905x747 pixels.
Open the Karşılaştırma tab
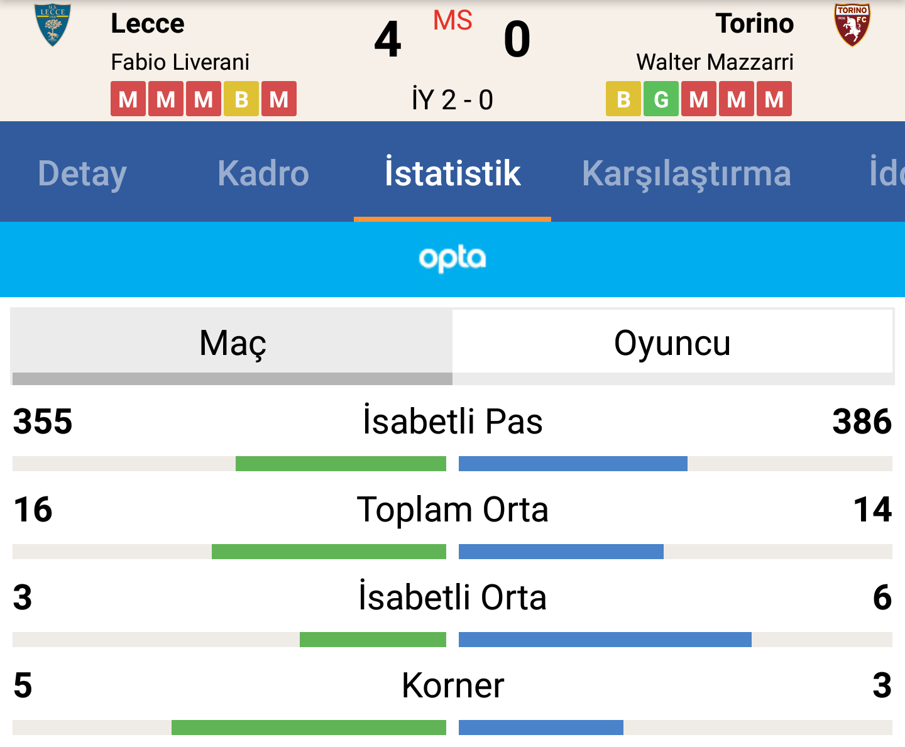pyautogui.click(x=686, y=173)
